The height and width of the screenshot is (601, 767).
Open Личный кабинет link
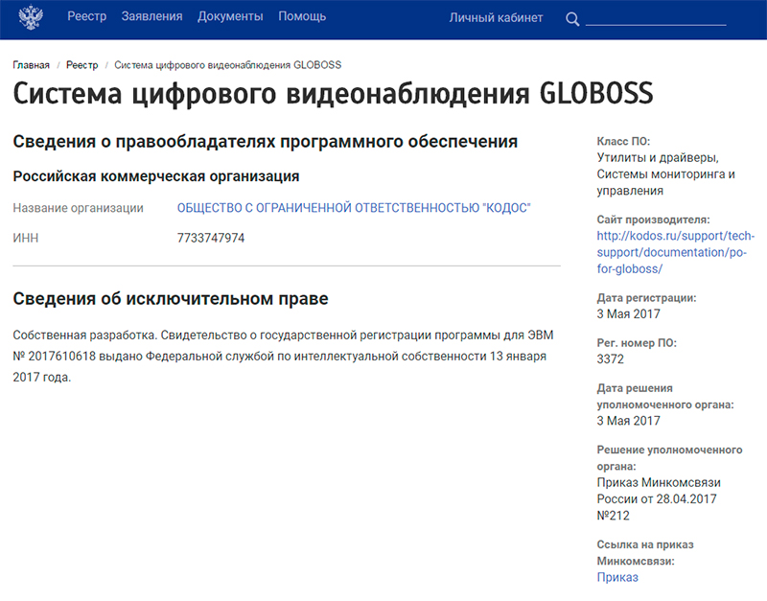(x=496, y=17)
